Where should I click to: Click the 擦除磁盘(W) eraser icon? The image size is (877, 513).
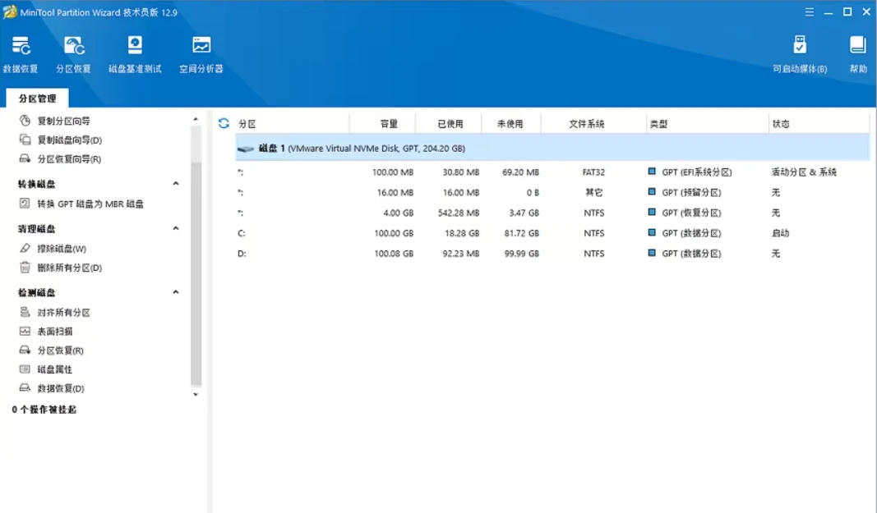[25, 248]
